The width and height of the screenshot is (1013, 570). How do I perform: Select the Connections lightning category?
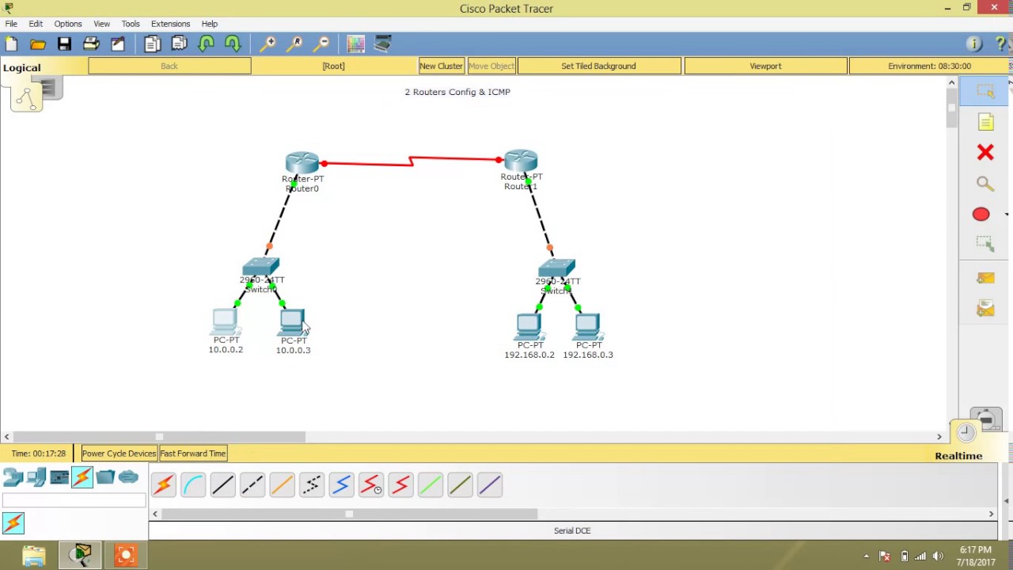pyautogui.click(x=82, y=477)
